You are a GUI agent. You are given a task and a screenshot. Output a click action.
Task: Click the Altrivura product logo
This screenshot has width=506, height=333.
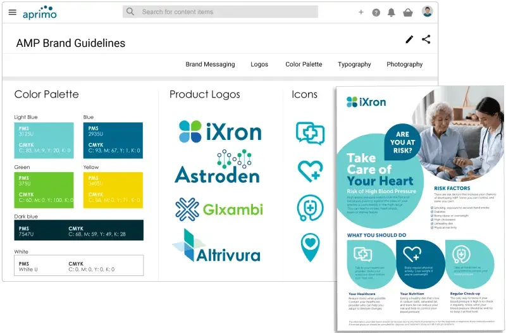pos(216,246)
